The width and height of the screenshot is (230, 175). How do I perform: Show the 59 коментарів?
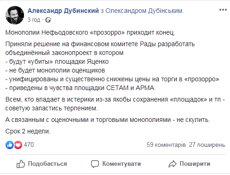click(x=166, y=145)
